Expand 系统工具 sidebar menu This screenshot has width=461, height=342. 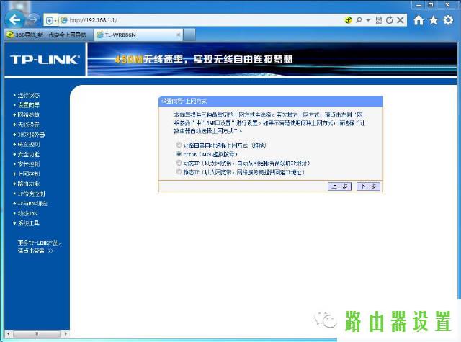coord(29,223)
